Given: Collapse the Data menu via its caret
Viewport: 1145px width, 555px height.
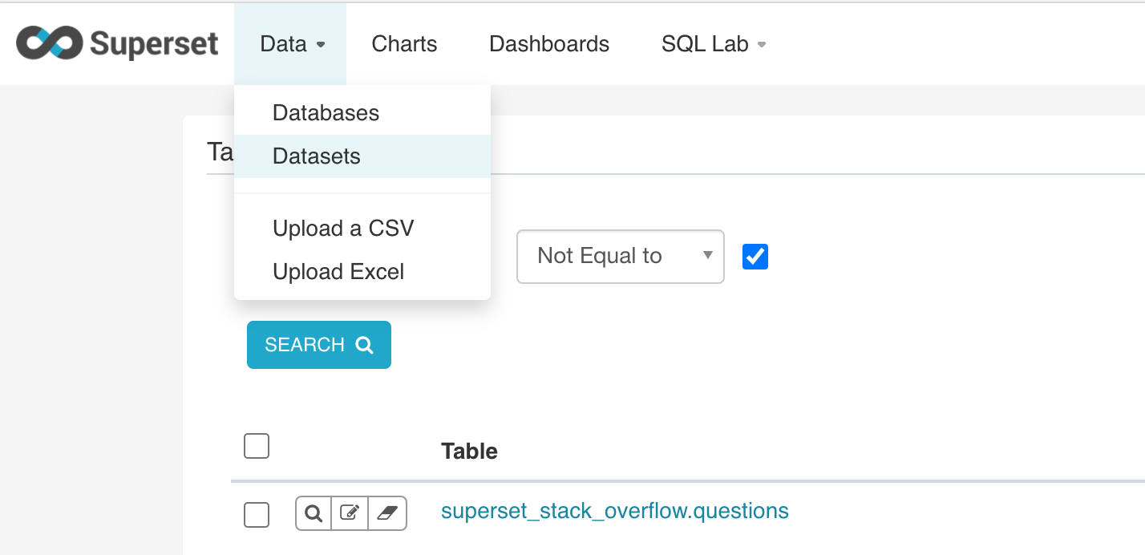Looking at the screenshot, I should click(319, 46).
